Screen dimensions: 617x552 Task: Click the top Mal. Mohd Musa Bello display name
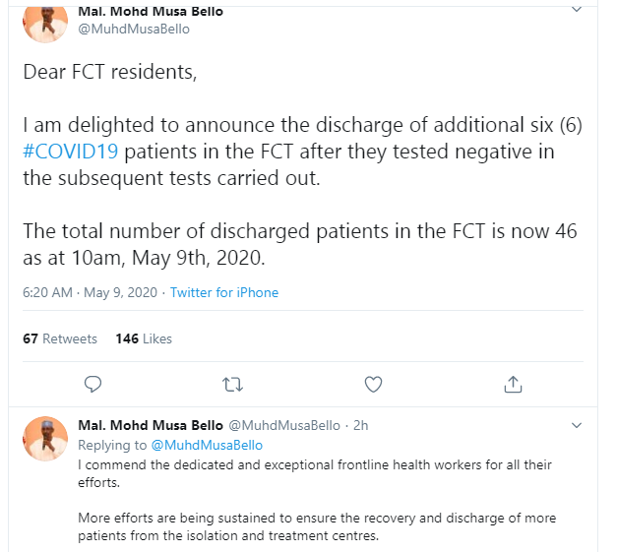151,12
